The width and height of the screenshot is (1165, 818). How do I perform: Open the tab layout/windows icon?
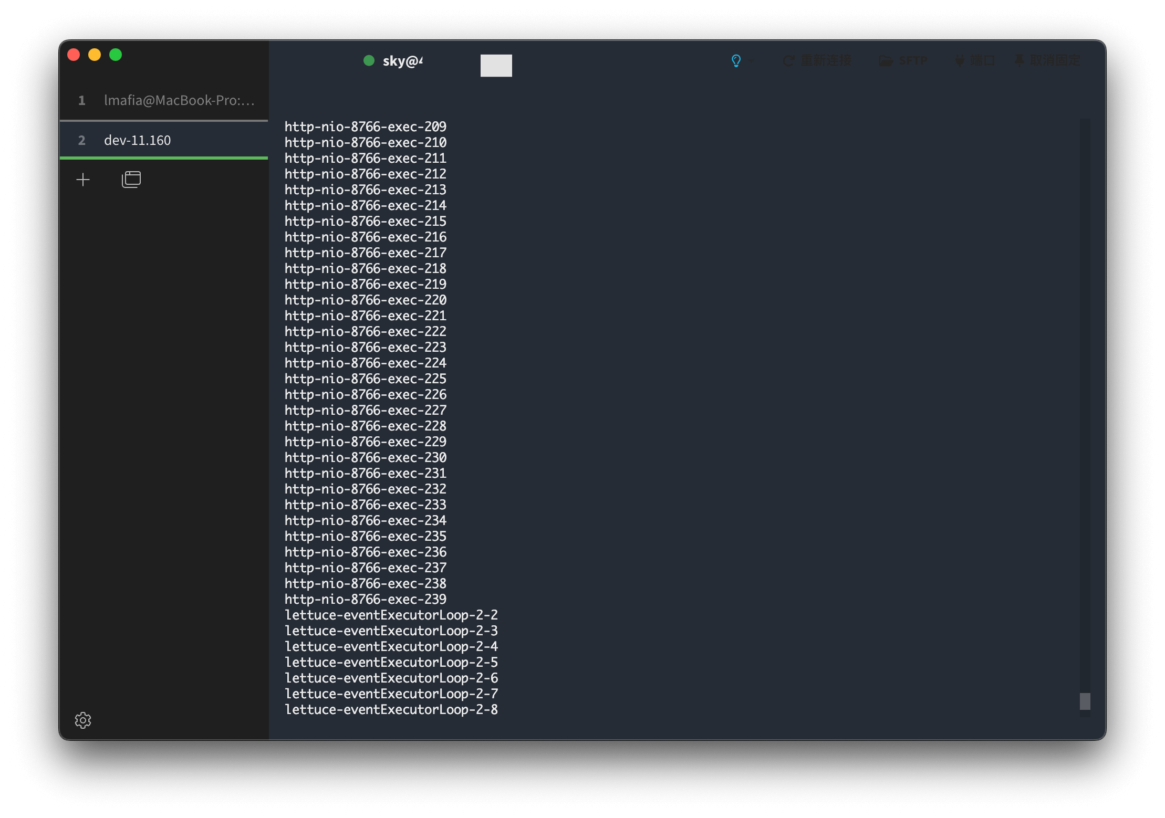coord(131,180)
